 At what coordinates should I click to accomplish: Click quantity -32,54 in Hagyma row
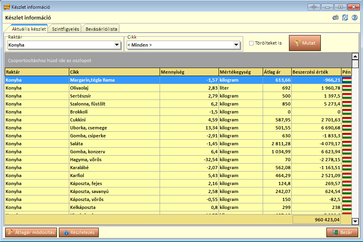(x=189, y=160)
